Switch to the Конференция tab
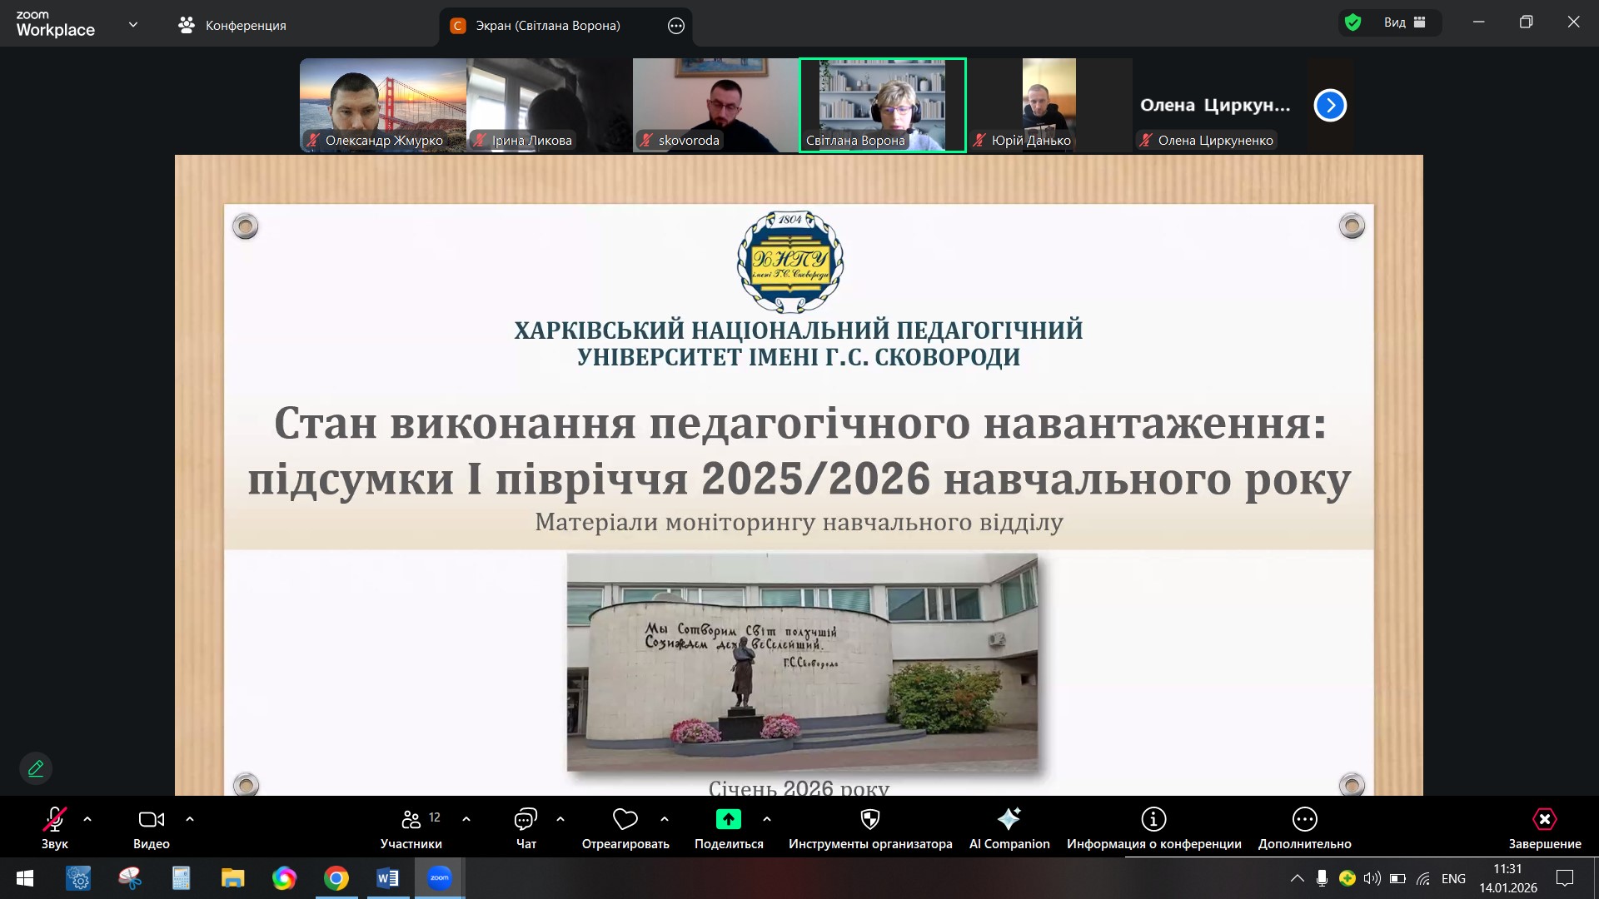This screenshot has height=899, width=1599. coord(232,26)
